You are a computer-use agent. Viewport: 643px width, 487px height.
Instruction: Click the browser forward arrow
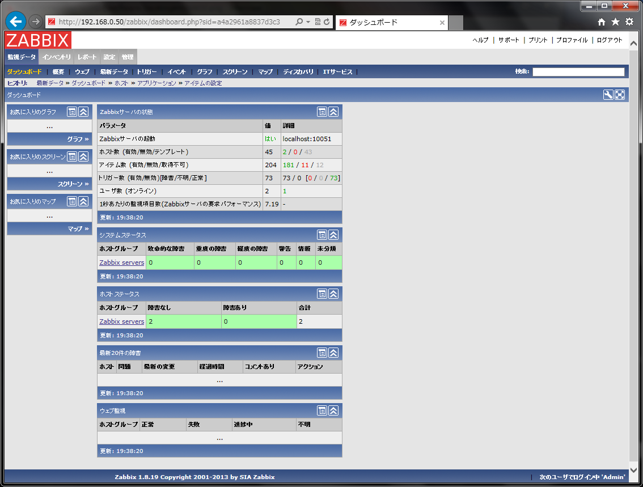[36, 22]
